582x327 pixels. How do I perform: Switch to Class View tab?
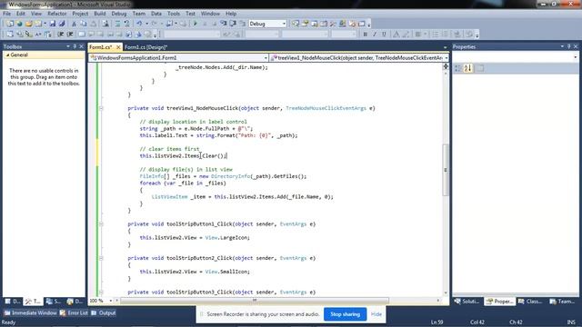530,302
